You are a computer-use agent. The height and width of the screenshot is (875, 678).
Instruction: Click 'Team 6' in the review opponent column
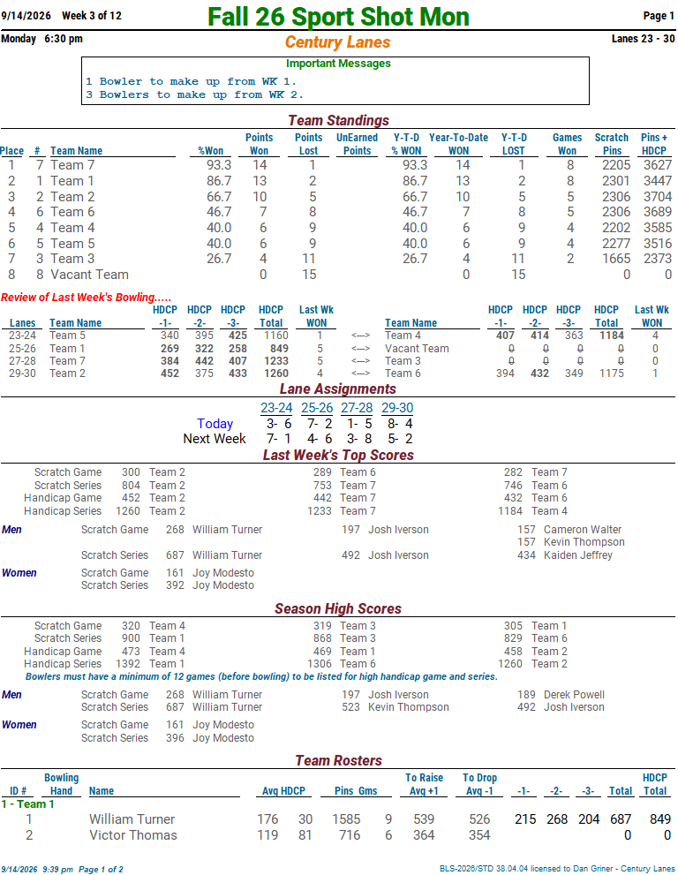tap(403, 373)
